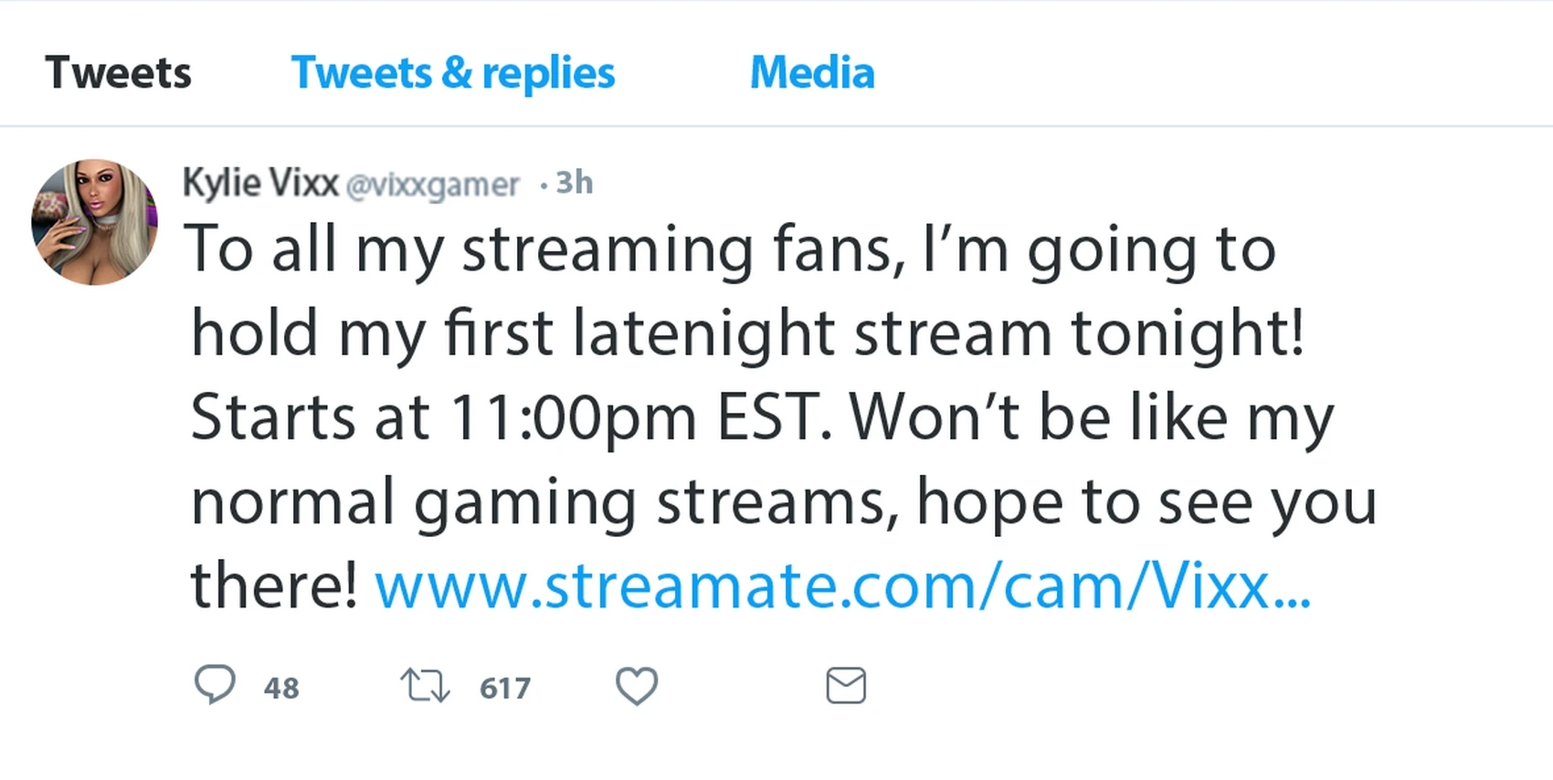This screenshot has height=780, width=1553.
Task: Click the reply speech bubble icon
Action: pos(215,685)
